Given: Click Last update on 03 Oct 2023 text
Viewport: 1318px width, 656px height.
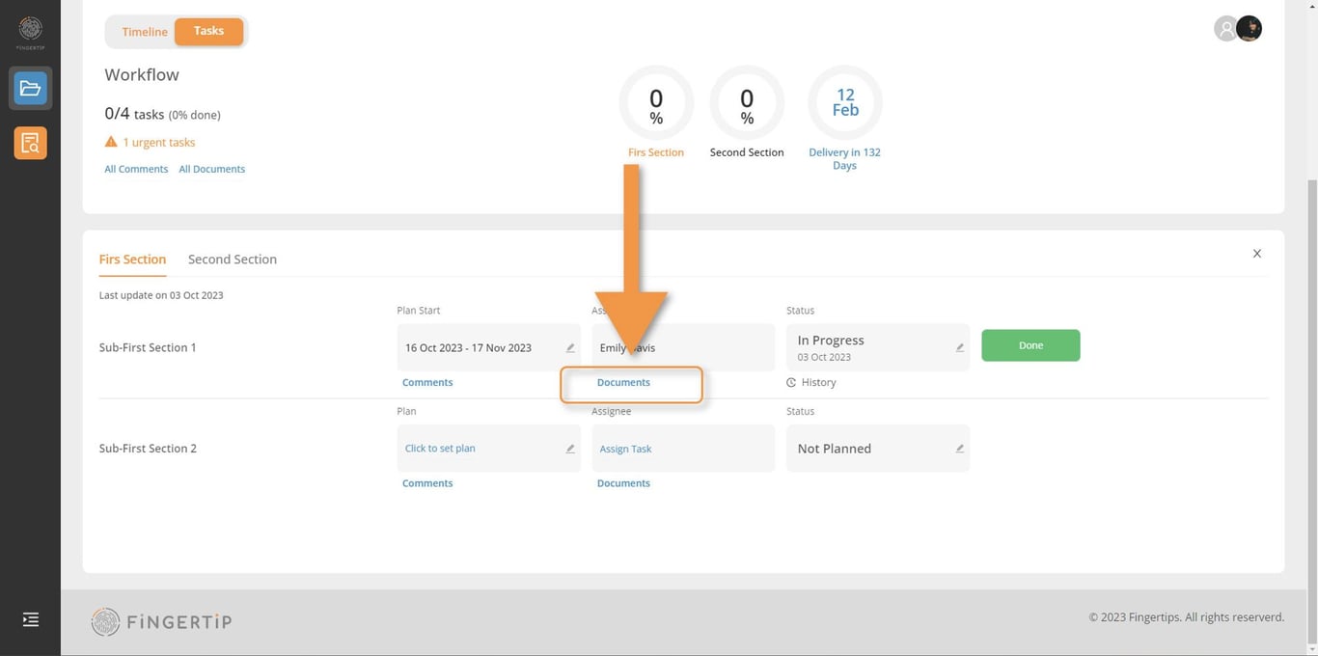Looking at the screenshot, I should (161, 295).
